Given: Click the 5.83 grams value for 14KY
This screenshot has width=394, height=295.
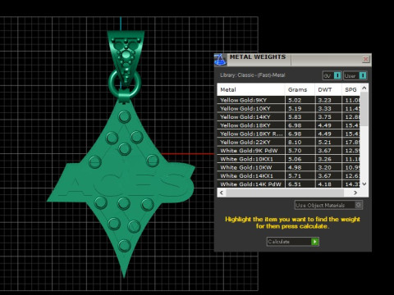Looking at the screenshot, I should [295, 117].
